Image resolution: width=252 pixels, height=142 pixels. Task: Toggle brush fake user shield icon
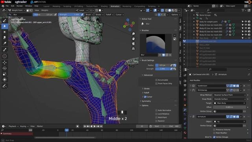(x=163, y=55)
